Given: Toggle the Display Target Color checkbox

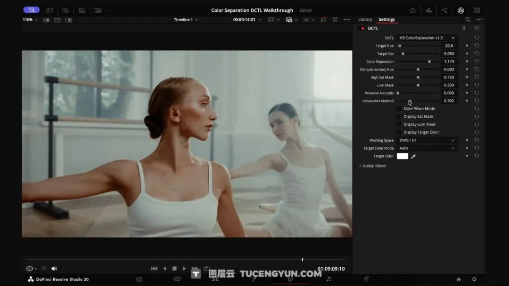Looking at the screenshot, I should pyautogui.click(x=399, y=132).
